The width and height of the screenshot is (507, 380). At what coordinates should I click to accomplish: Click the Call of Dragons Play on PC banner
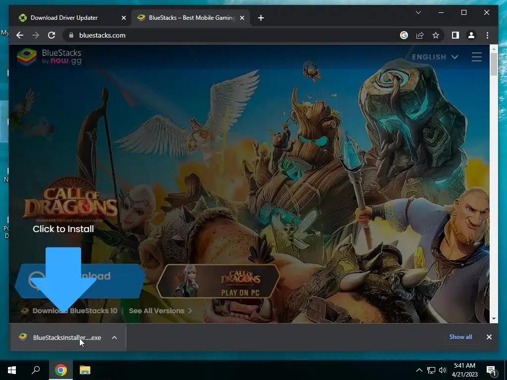point(218,281)
